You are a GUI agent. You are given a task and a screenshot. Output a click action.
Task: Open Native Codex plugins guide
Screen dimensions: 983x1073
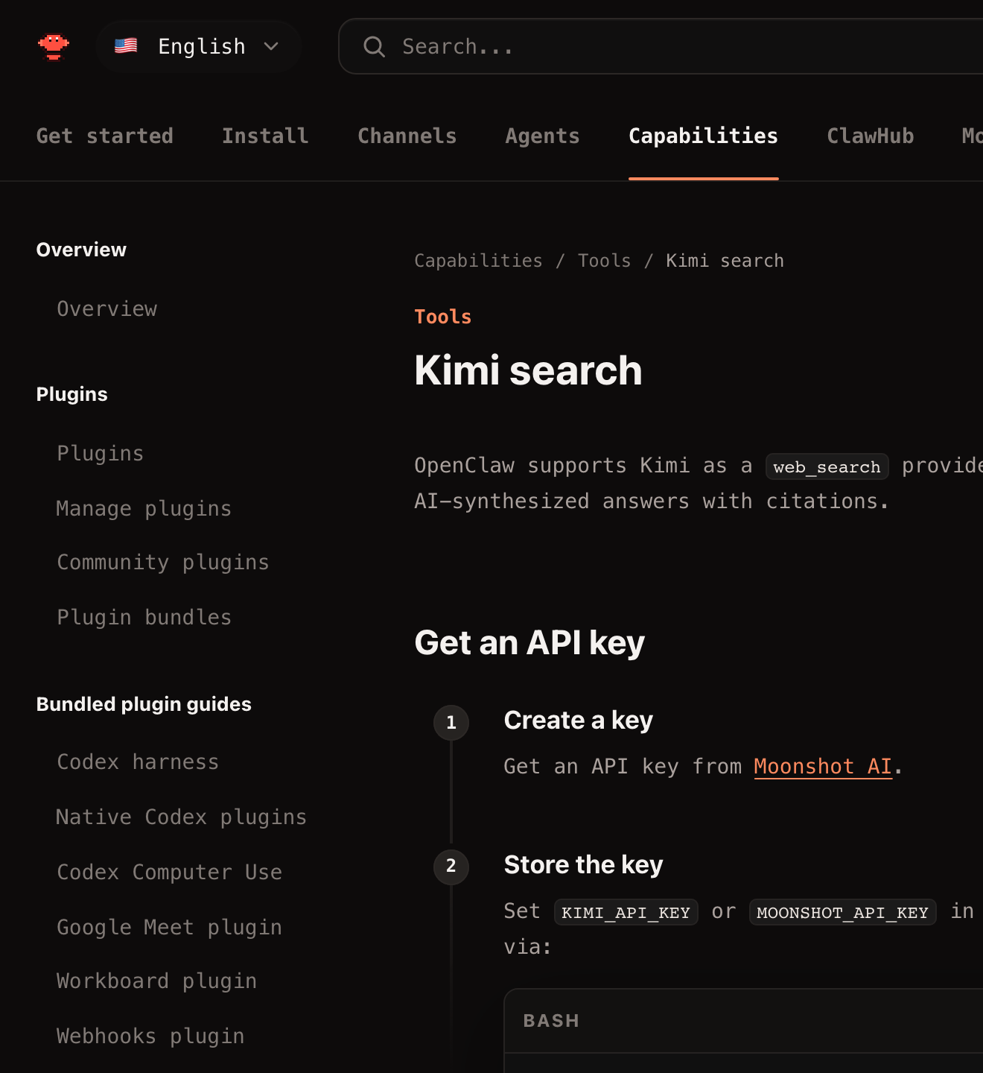[x=182, y=817]
